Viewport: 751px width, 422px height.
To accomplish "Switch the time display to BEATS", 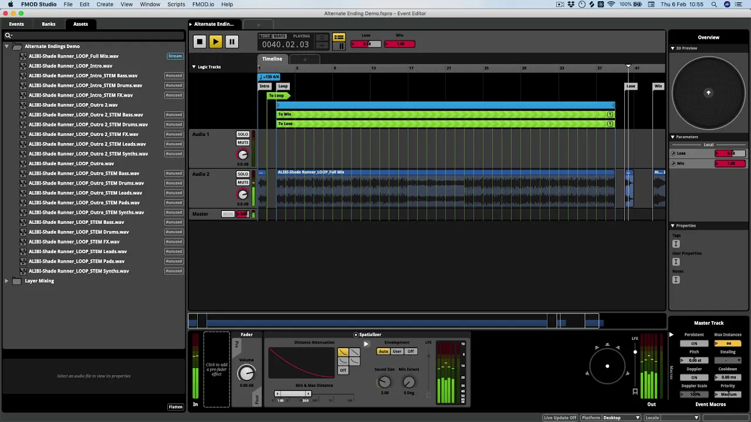I will click(x=279, y=36).
